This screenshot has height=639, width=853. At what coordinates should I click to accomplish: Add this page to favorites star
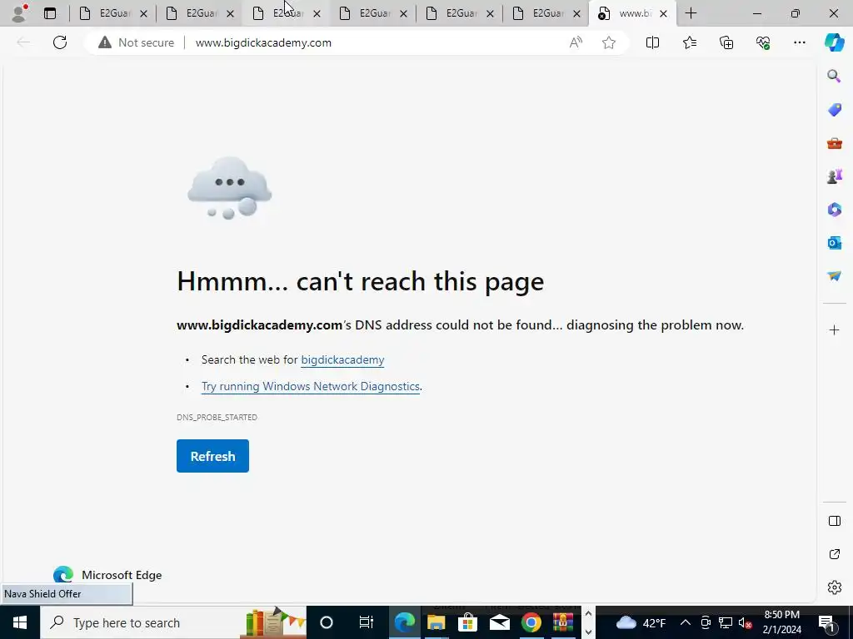[609, 42]
